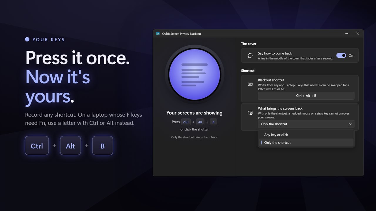This screenshot has height=211, width=376.
Task: Open the What brings the screens back dropdown
Action: tap(306, 124)
